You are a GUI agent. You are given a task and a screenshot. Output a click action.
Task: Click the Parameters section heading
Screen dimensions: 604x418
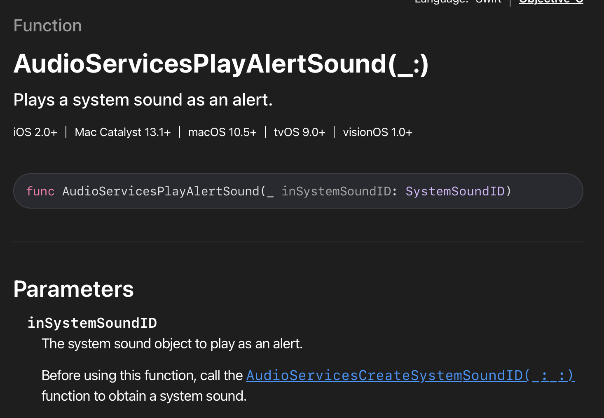73,289
